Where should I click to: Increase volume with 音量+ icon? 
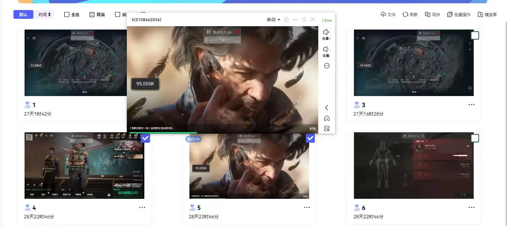click(x=326, y=35)
